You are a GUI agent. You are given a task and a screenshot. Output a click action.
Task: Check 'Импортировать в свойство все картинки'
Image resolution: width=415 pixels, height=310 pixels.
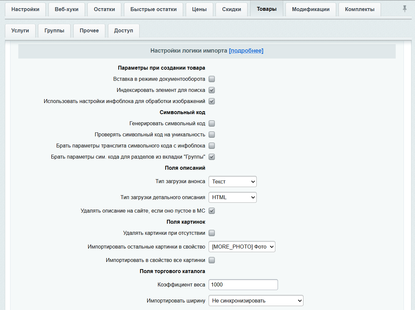(212, 260)
